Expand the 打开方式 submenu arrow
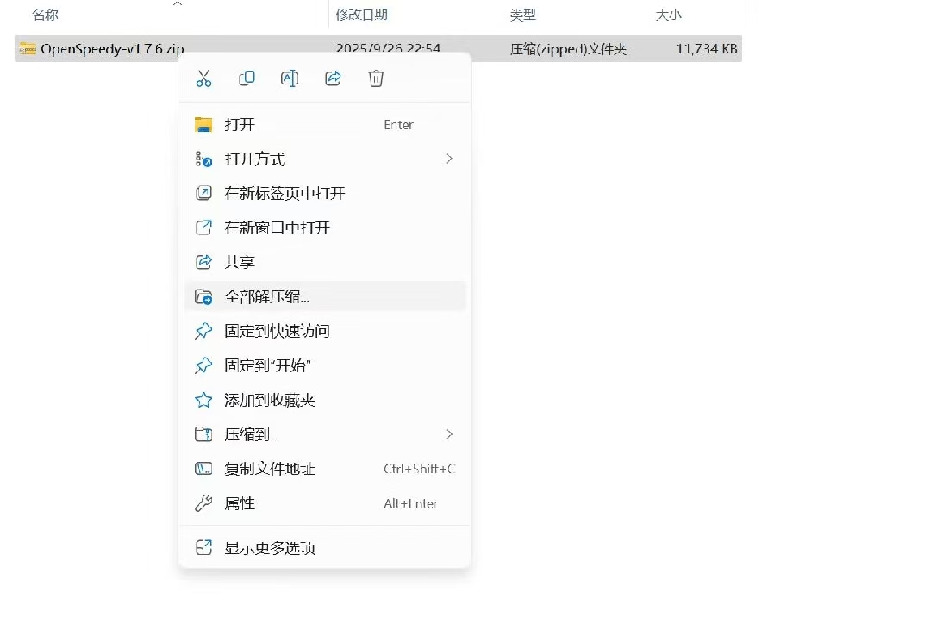The image size is (930, 617). pyautogui.click(x=449, y=159)
